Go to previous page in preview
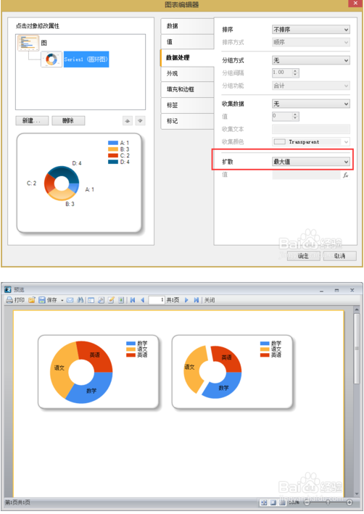 pos(142,300)
